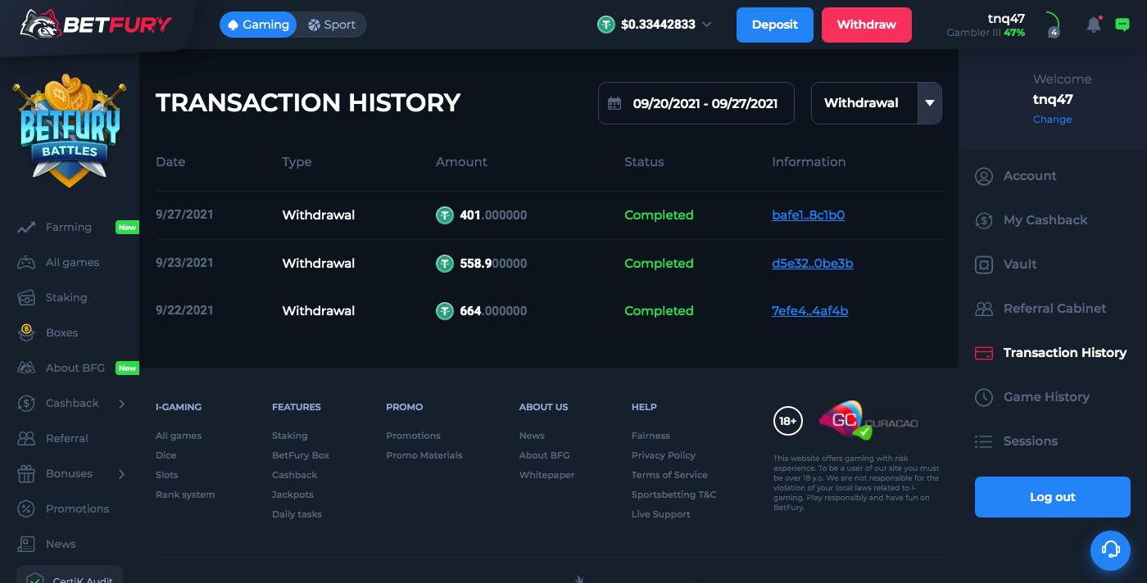Open the Sessions page

pyautogui.click(x=1031, y=441)
